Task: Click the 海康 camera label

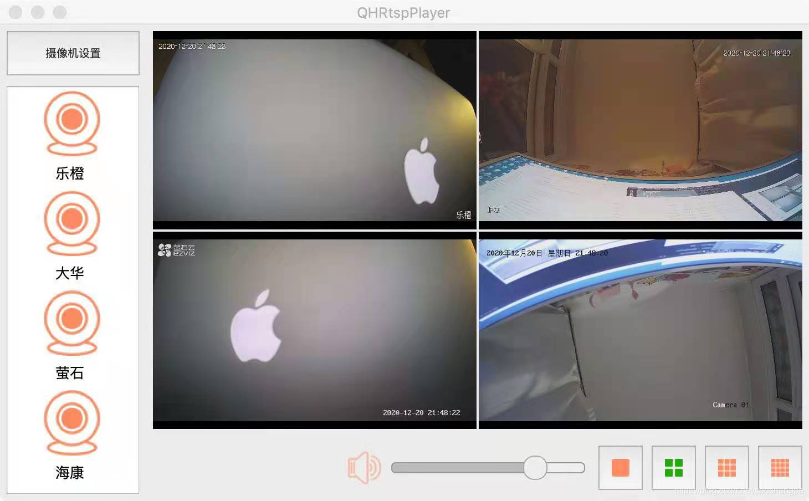Action: 70,473
